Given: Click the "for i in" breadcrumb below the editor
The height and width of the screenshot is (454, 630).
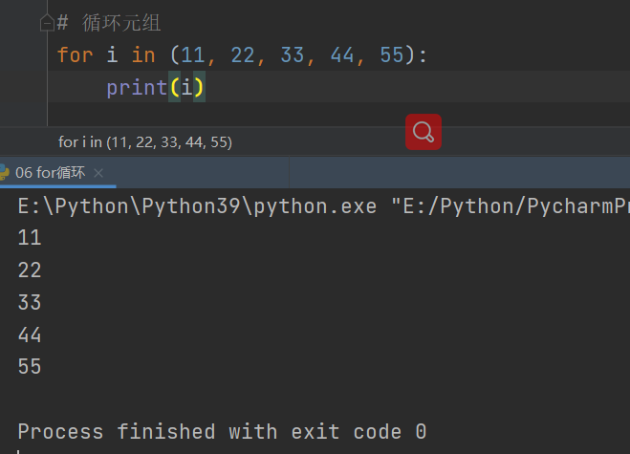Looking at the screenshot, I should (144, 141).
